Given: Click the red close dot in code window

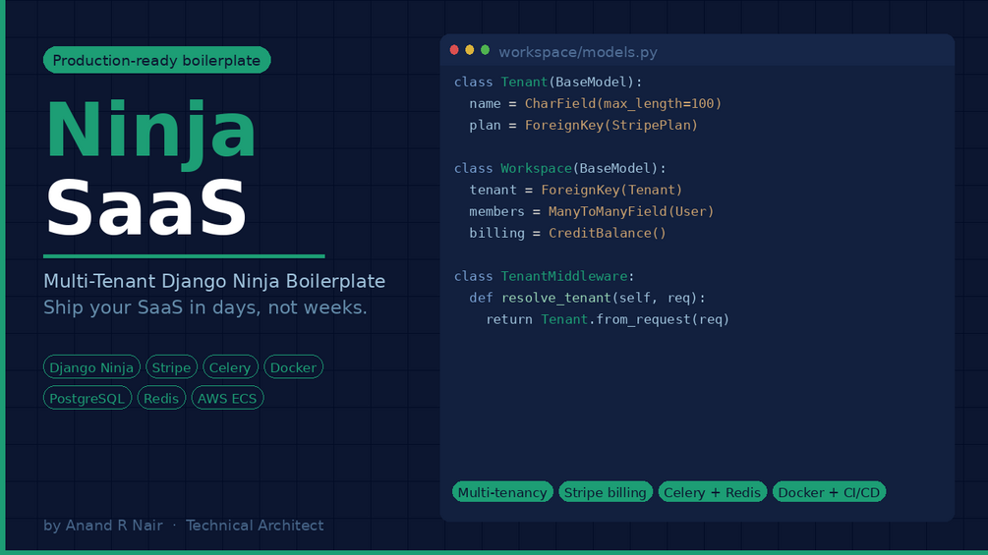Looking at the screenshot, I should point(454,50).
